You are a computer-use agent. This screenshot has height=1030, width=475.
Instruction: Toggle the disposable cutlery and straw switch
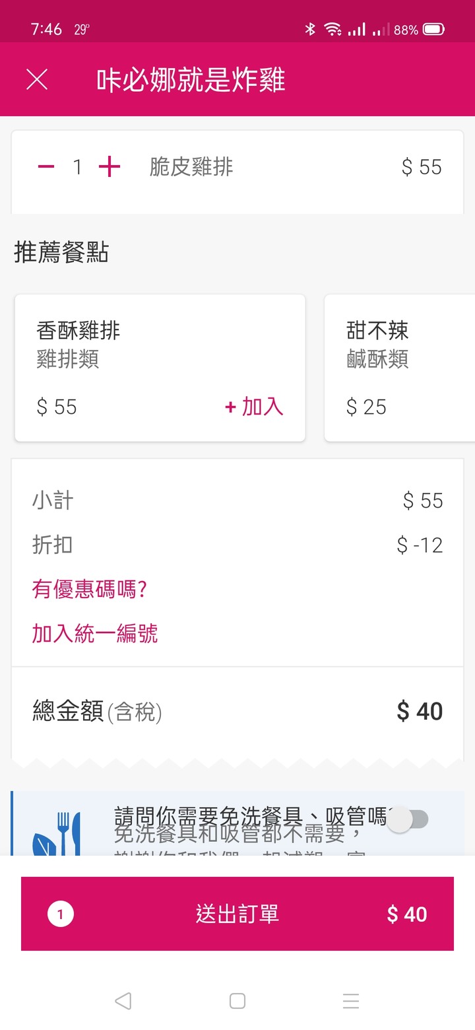click(408, 820)
